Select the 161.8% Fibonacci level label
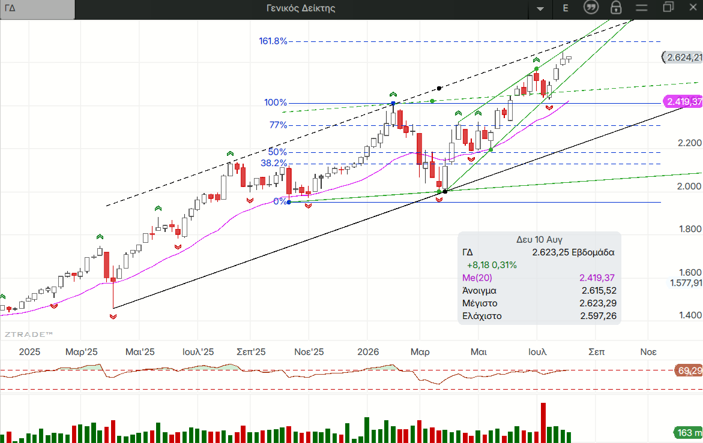Viewport: 703px width, 443px height. (273, 41)
